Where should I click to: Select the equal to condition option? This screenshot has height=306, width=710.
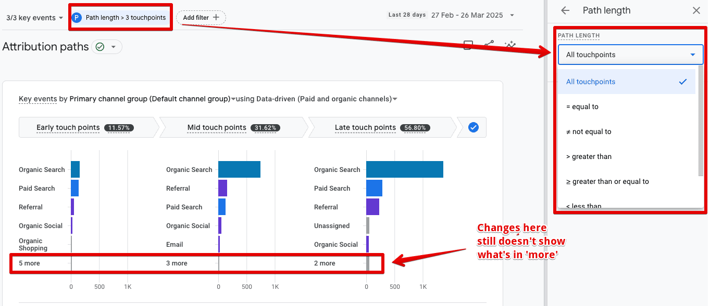coord(588,107)
